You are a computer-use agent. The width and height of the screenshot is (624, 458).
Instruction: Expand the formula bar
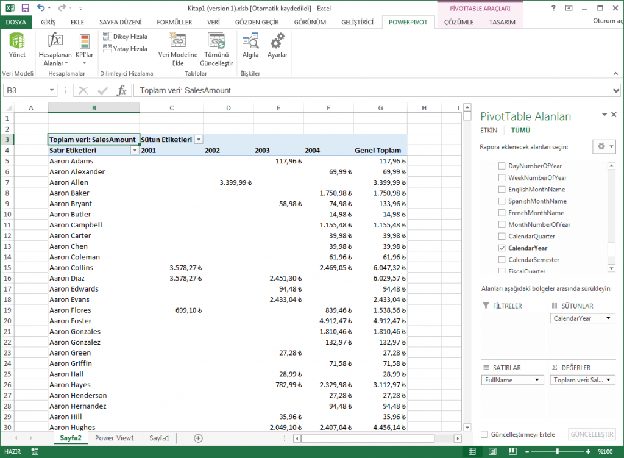pyautogui.click(x=616, y=91)
